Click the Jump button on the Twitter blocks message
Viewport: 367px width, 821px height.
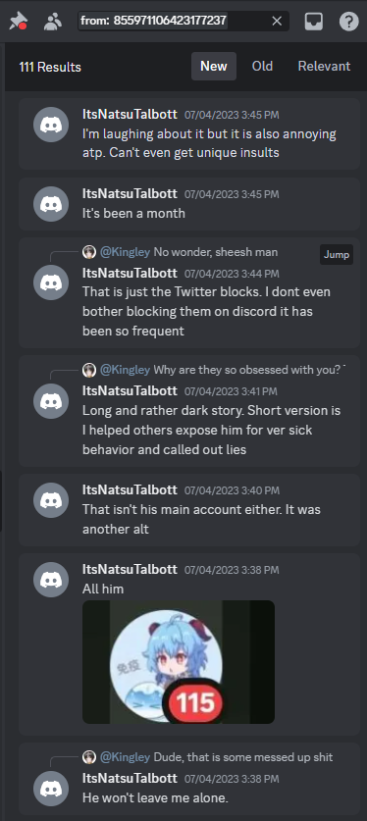[337, 254]
